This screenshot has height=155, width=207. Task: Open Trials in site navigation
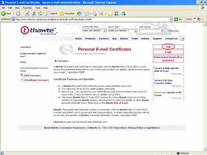point(135,39)
